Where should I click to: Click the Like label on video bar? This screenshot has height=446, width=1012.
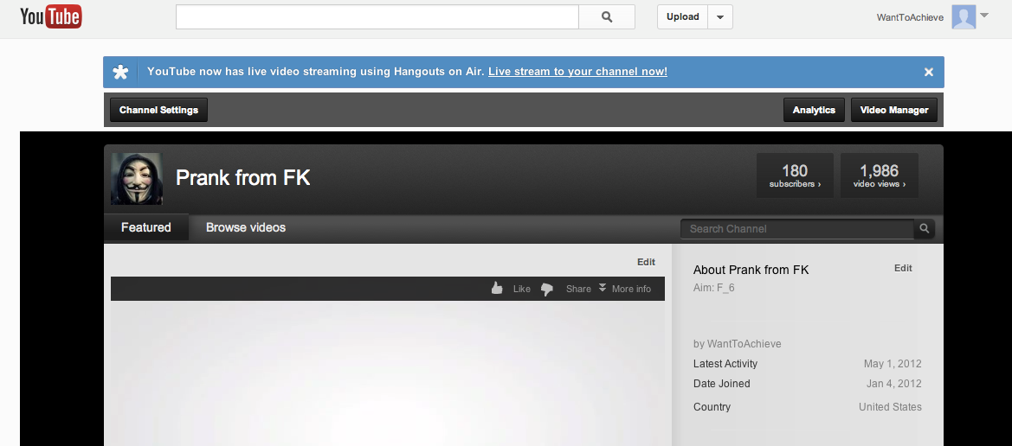[521, 289]
